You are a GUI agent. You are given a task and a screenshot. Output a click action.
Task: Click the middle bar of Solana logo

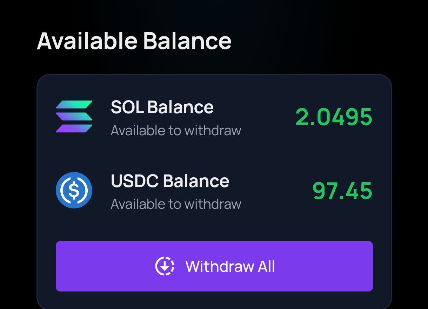[74, 117]
